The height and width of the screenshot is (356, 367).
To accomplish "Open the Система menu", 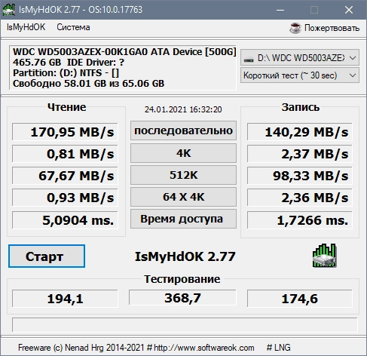I will pos(73,27).
